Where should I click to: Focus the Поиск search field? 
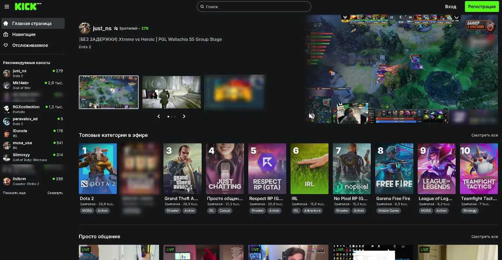[254, 7]
